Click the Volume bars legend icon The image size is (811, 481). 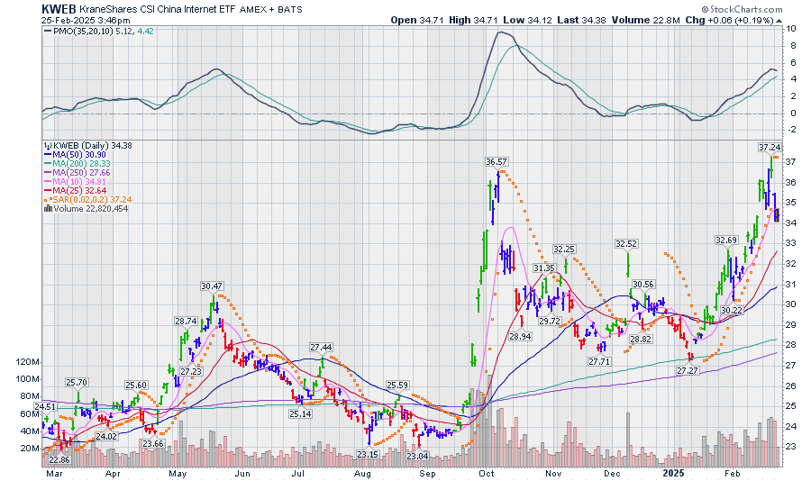(47, 209)
